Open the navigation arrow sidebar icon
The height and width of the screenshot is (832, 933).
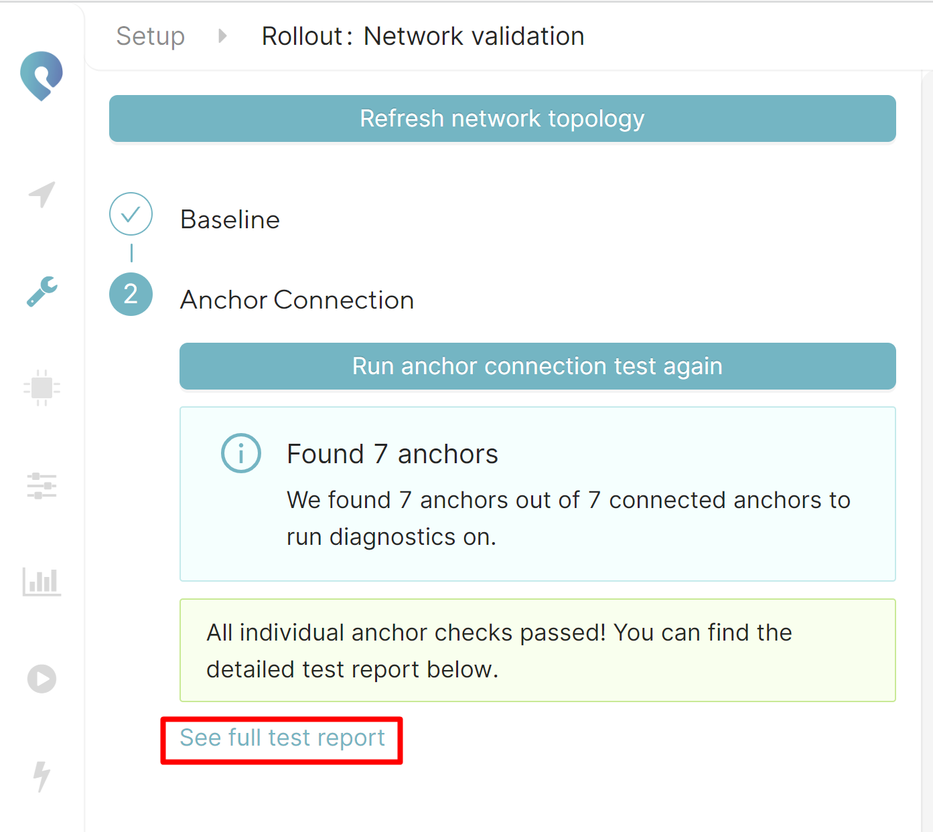(42, 195)
